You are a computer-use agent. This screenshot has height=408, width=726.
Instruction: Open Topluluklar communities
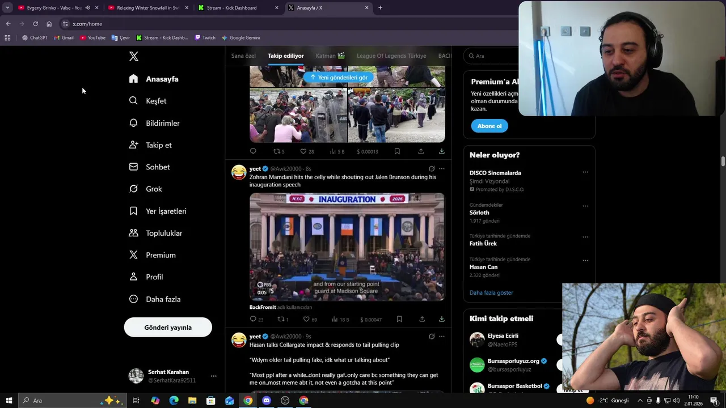[155, 233]
